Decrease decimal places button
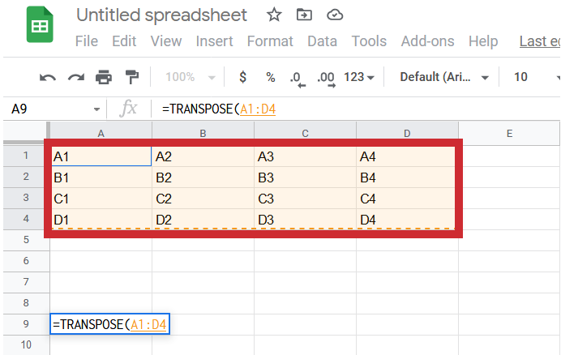The width and height of the screenshot is (561, 355). click(x=297, y=78)
